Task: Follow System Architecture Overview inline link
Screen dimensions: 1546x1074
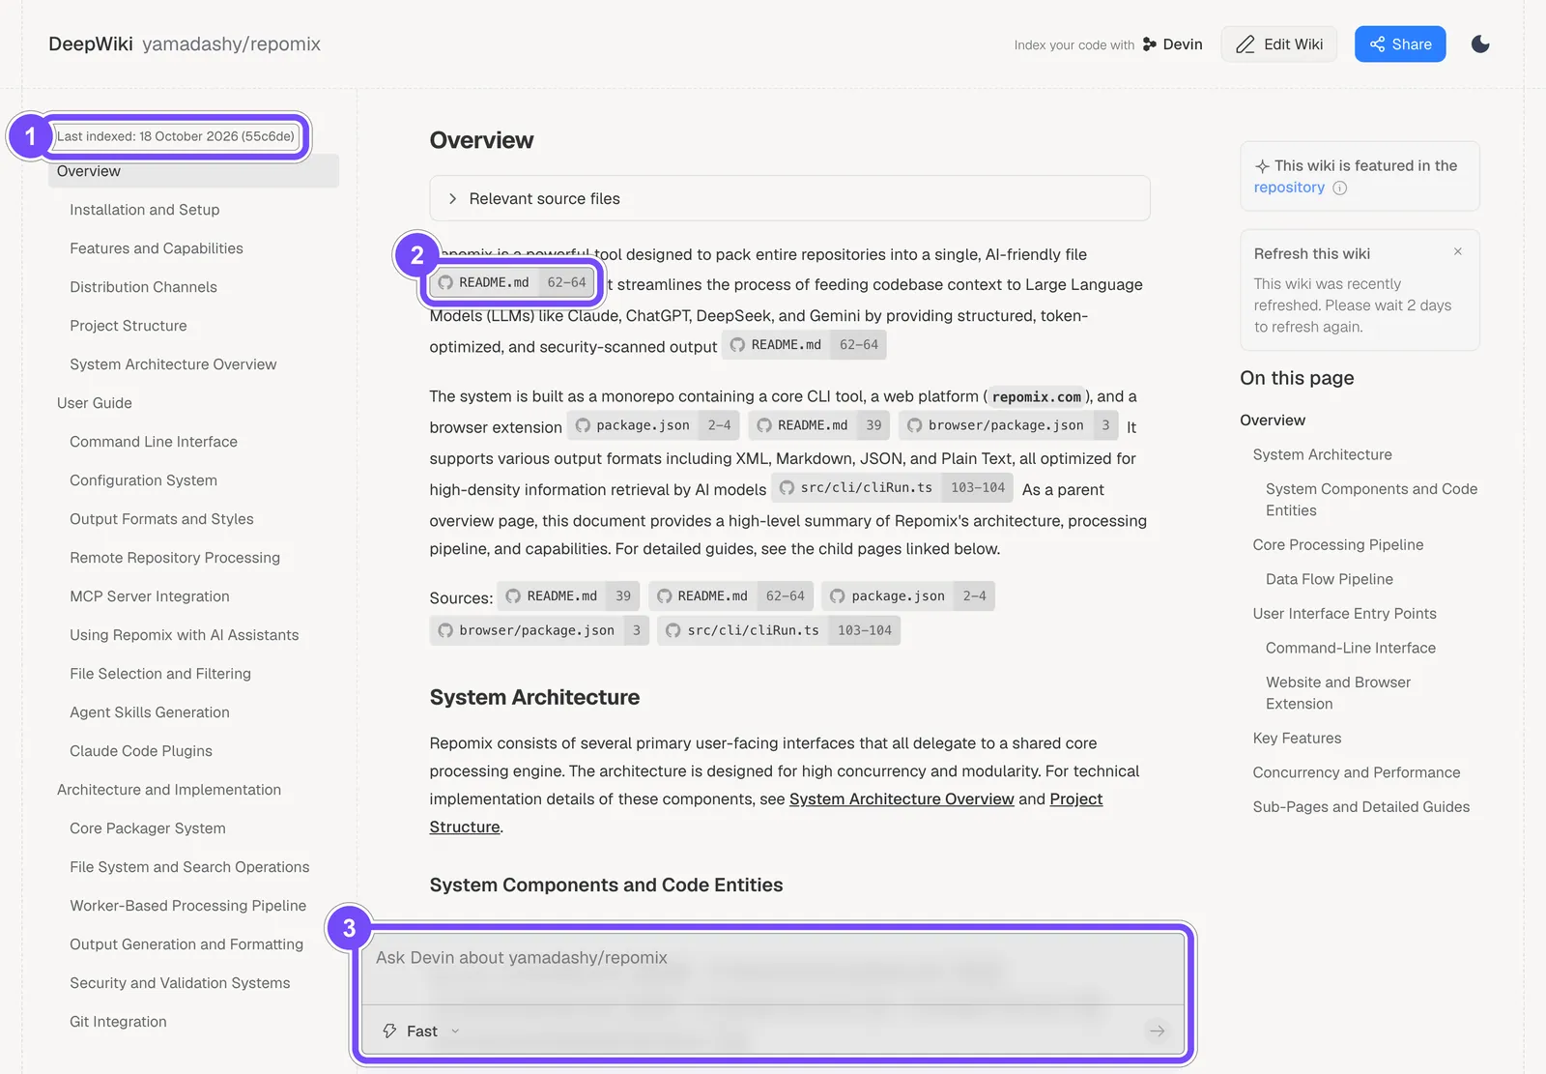Action: pos(902,798)
